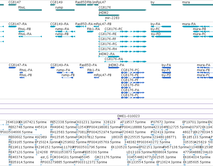Select protein mRpL47-PB label

(x=103, y=75)
